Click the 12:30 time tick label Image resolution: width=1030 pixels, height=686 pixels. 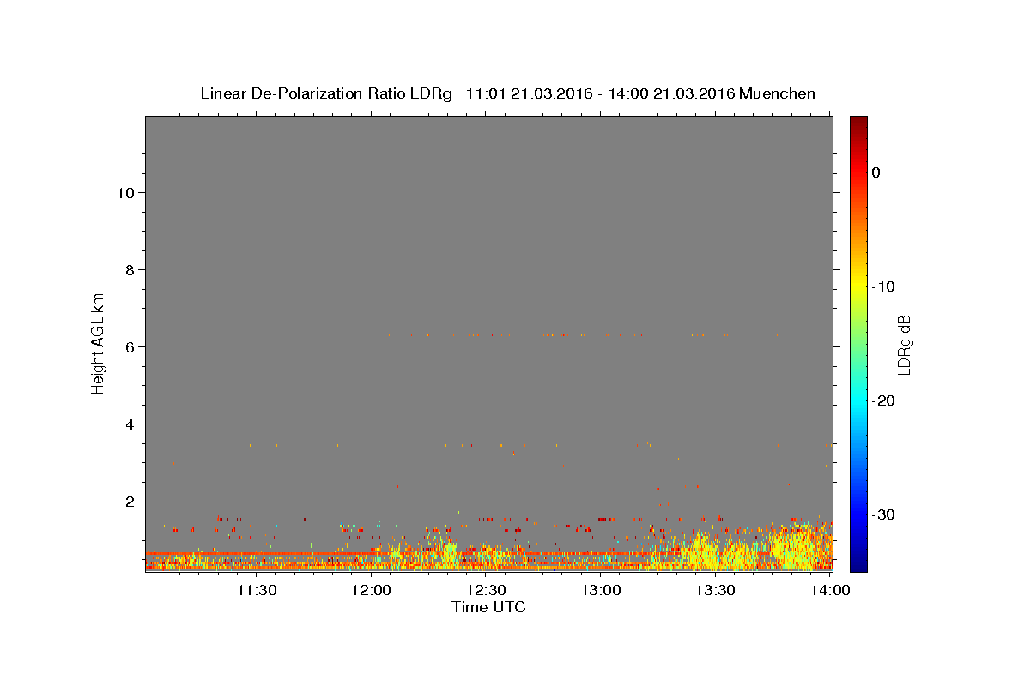(x=486, y=590)
